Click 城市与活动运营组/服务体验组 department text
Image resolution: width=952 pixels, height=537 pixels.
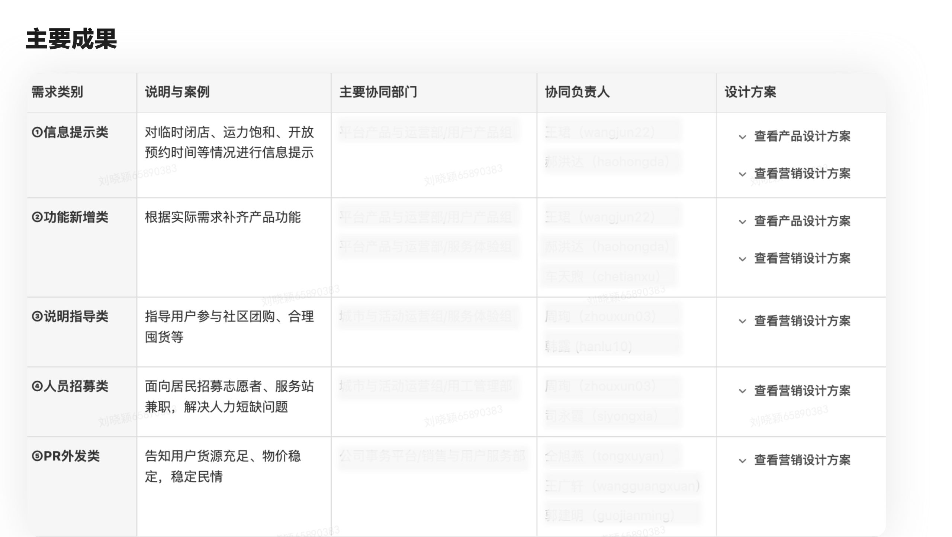(x=426, y=316)
